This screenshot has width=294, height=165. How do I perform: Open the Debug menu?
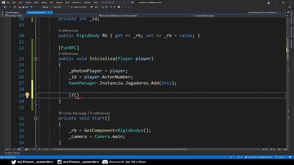pos(44,2)
